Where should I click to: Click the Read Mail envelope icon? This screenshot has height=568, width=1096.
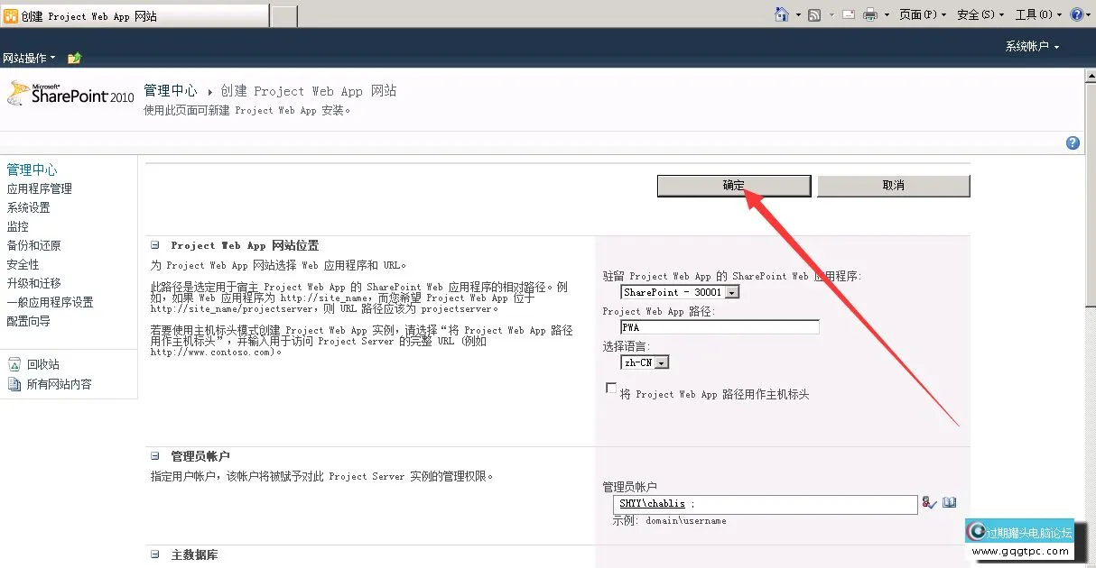click(x=849, y=14)
